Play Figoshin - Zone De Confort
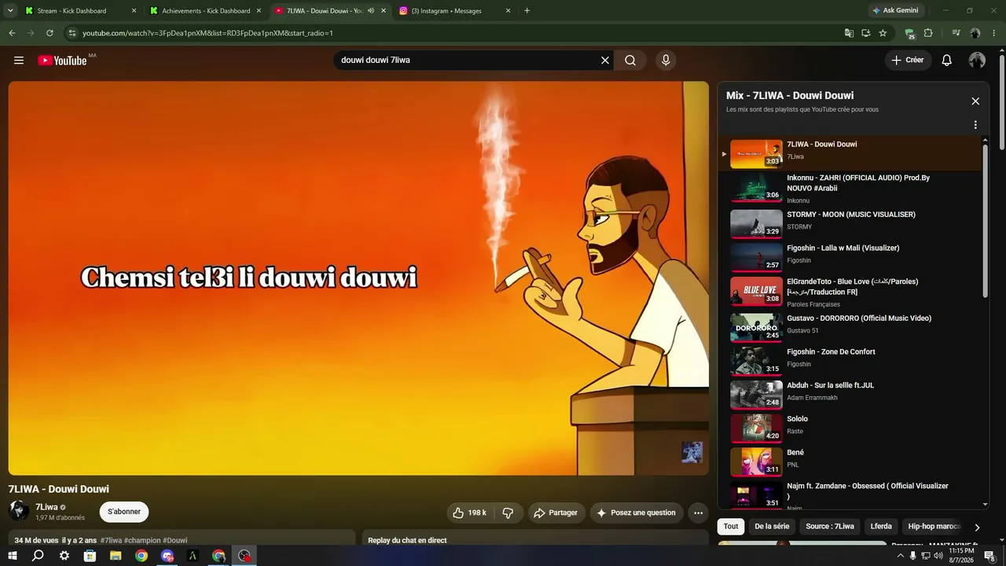This screenshot has width=1006, height=566. tap(852, 360)
